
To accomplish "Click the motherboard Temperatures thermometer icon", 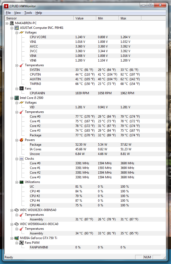I will tap(22, 65).
